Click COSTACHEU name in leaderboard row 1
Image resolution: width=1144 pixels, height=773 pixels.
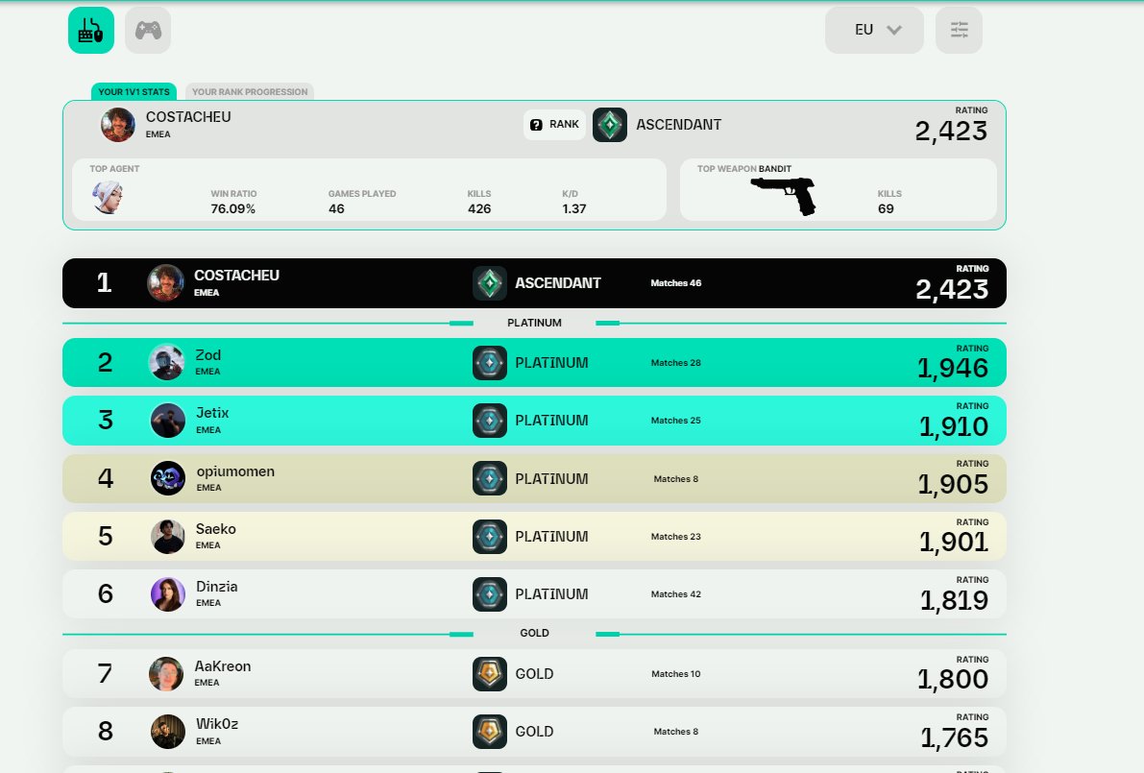point(236,275)
